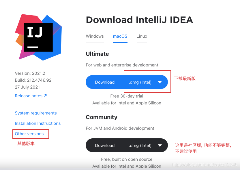Click the Version 2021.2 text
Image resolution: width=240 pixels, height=170 pixels.
[30, 73]
